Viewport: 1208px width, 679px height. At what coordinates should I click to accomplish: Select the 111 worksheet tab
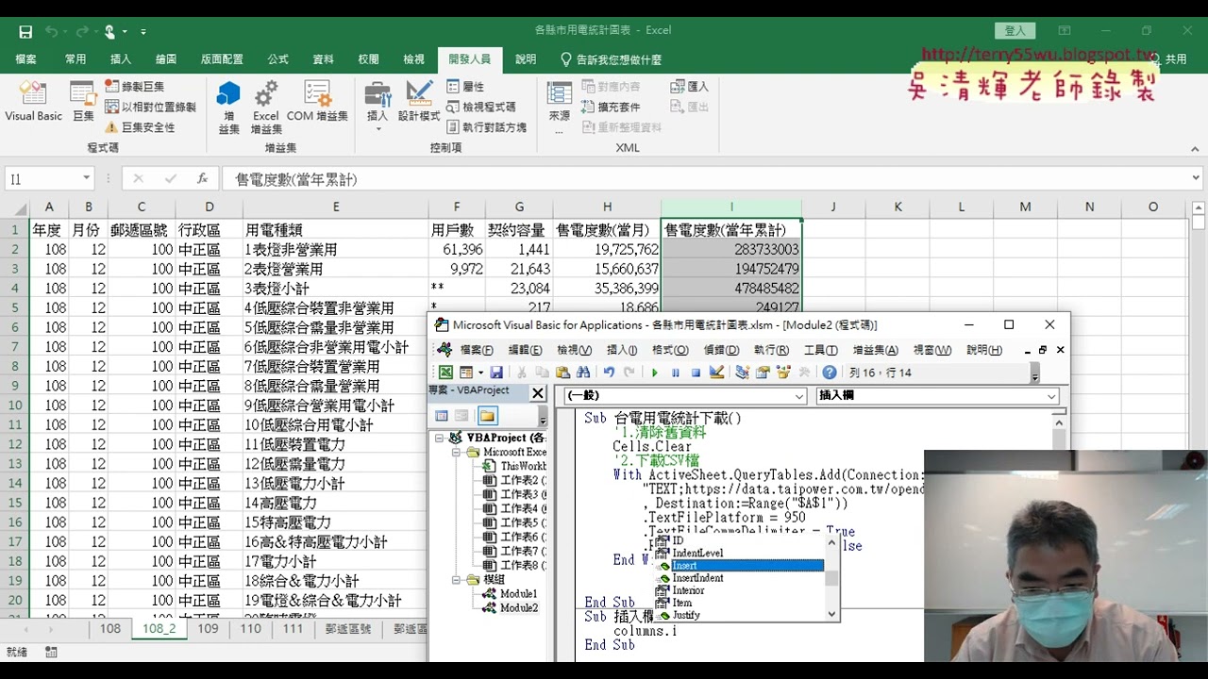coord(293,628)
